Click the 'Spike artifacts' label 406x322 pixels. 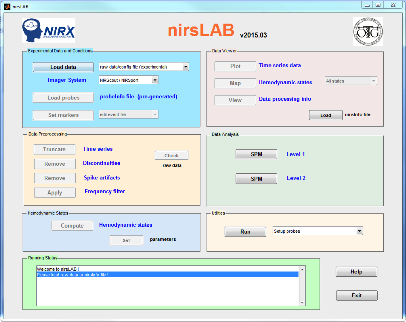coord(102,178)
